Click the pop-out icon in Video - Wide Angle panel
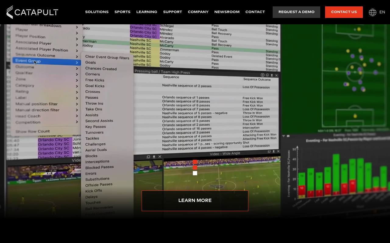The height and width of the screenshot is (243, 390). click(x=269, y=151)
